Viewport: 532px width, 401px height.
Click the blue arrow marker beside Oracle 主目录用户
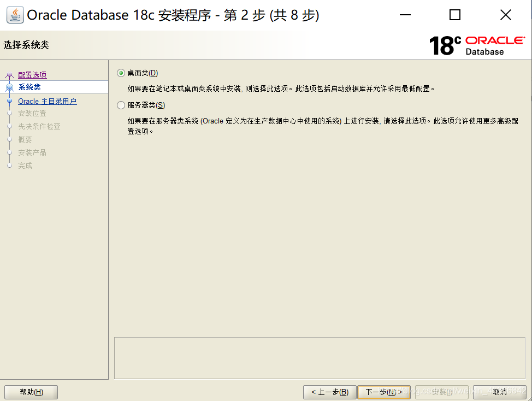click(9, 101)
